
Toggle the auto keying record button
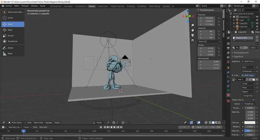(x=101, y=127)
